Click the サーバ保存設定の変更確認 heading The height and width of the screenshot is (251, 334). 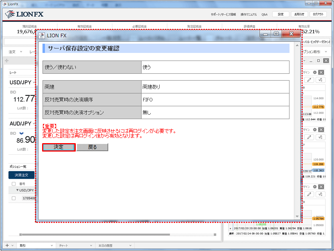(83, 49)
